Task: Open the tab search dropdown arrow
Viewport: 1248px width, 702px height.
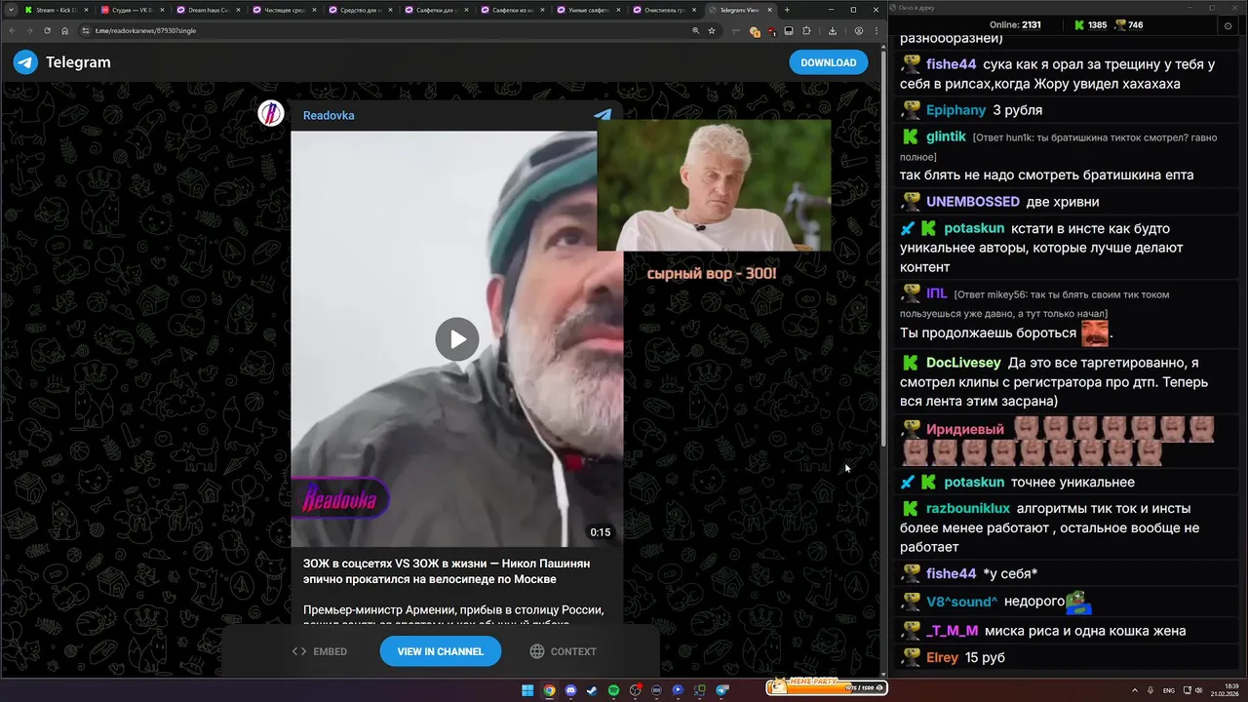Action: 9,10
